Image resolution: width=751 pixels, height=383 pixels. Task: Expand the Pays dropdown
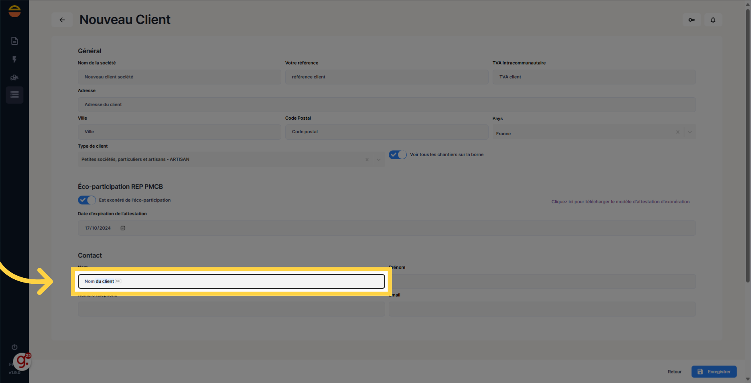click(x=690, y=132)
